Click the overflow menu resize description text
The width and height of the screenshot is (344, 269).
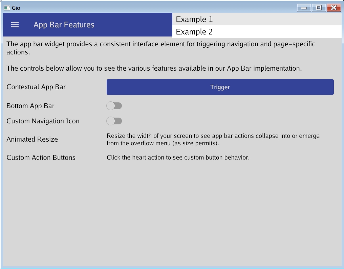(213, 139)
